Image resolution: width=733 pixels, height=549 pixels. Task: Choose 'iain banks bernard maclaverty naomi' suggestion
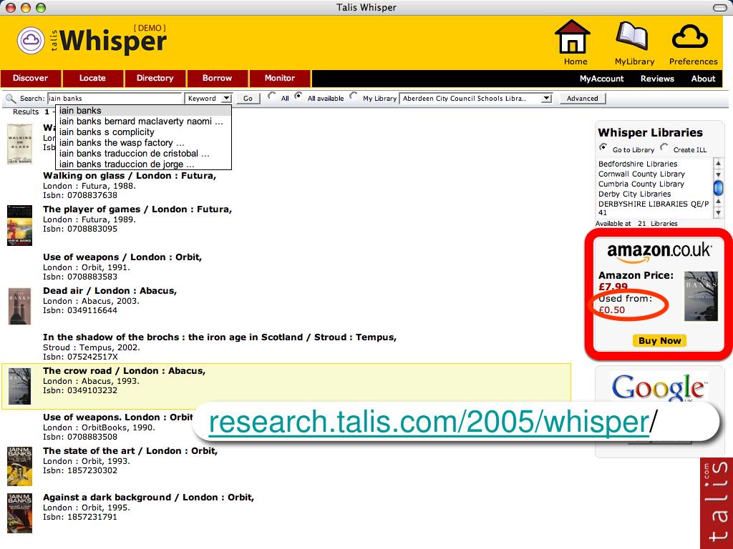click(143, 122)
